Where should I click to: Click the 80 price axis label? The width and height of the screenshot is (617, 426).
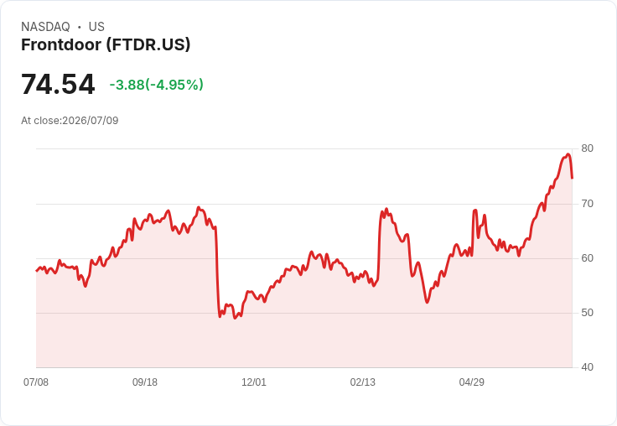point(587,148)
